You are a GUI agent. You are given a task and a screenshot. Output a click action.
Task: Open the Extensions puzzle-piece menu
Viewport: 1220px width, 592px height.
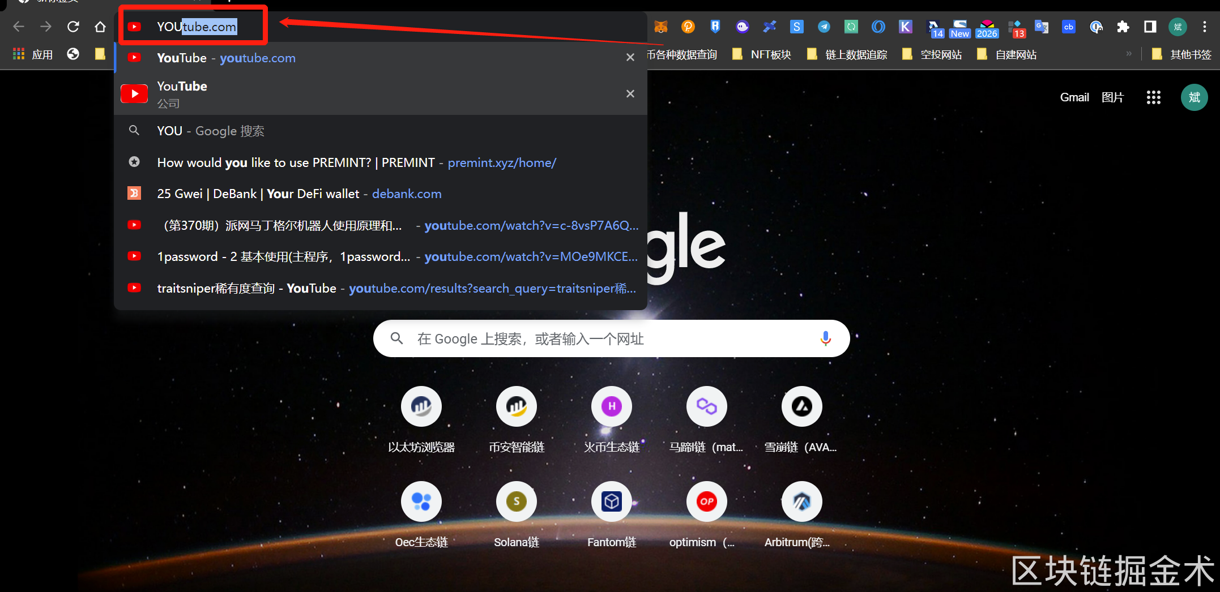pos(1123,27)
